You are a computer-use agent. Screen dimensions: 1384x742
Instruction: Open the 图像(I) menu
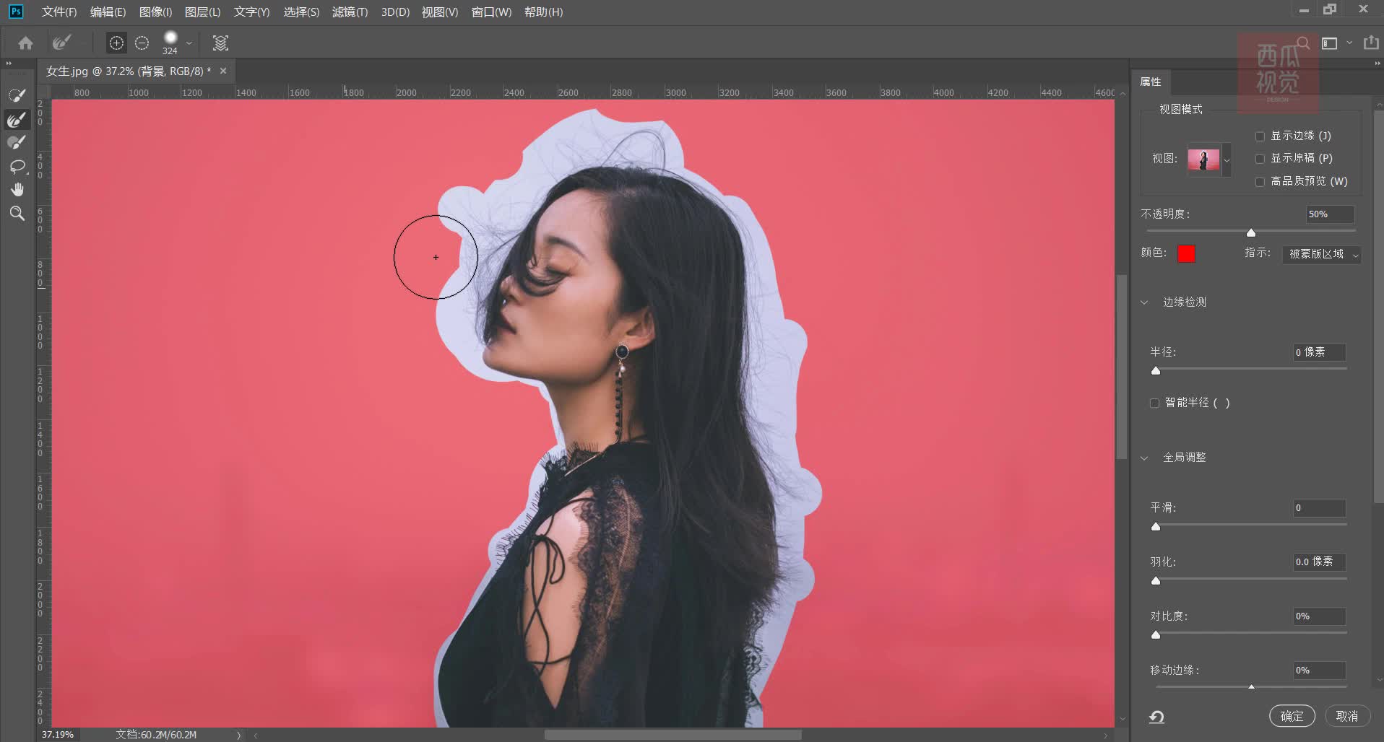tap(155, 12)
